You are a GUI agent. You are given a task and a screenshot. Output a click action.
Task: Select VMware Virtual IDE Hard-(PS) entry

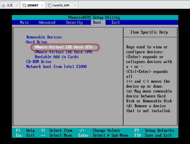pos(63,47)
